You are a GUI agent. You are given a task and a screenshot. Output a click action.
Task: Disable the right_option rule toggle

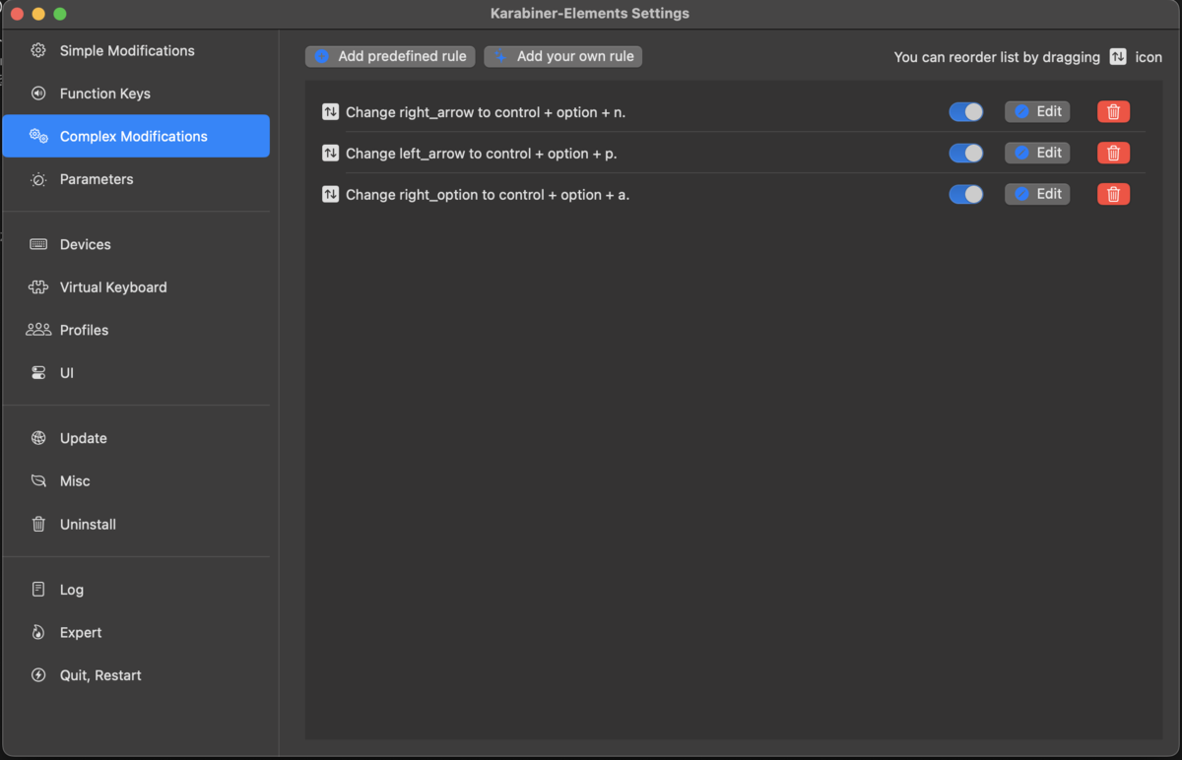(965, 195)
